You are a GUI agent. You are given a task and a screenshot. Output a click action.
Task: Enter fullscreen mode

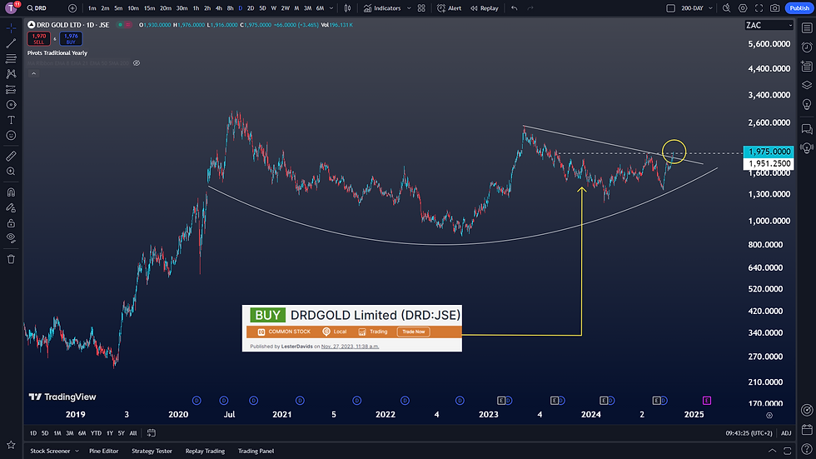tap(759, 7)
